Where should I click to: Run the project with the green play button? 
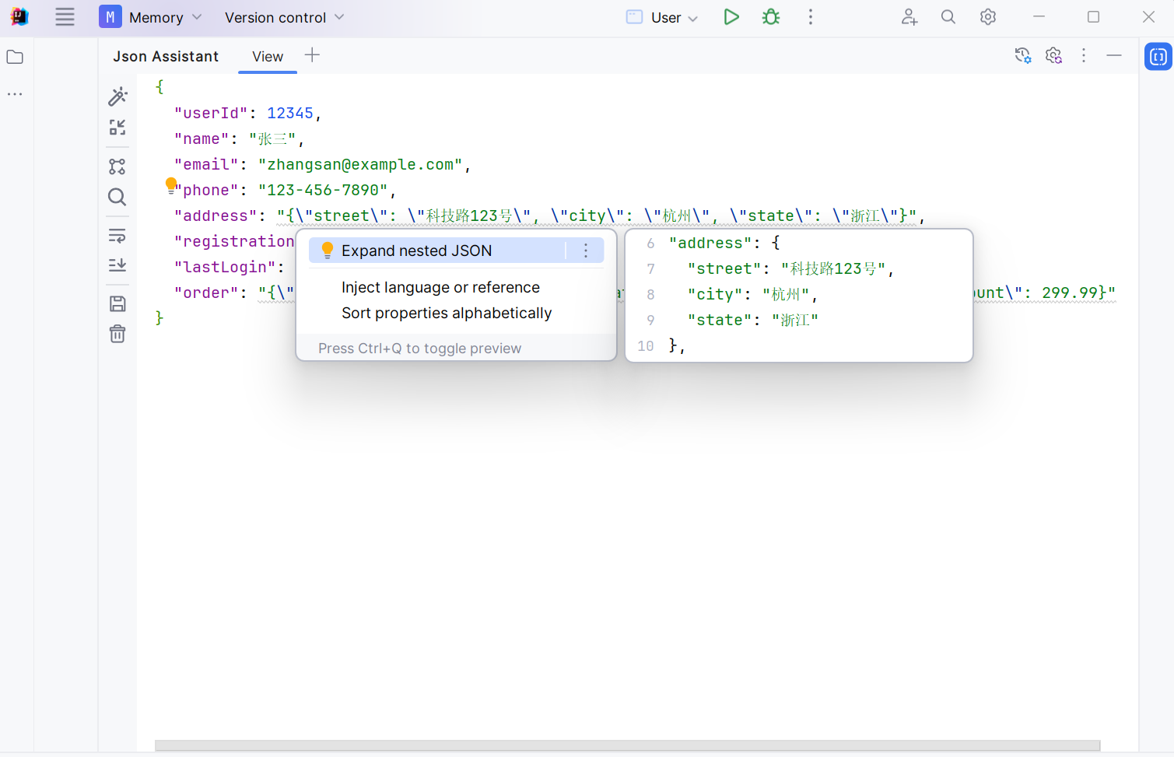click(731, 16)
